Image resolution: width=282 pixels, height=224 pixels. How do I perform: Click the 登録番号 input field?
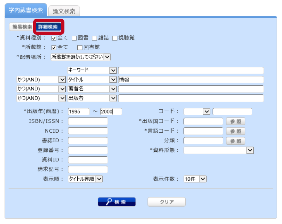pos(88,150)
